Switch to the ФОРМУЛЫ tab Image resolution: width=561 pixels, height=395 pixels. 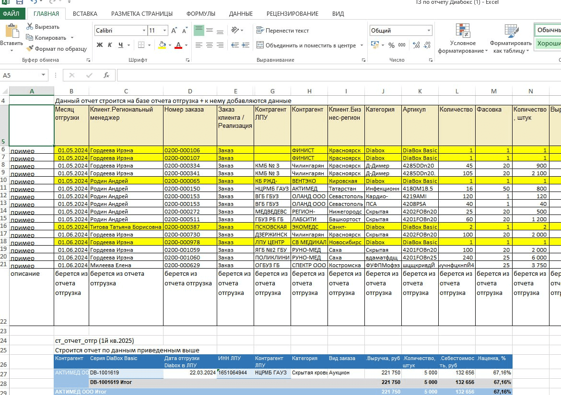coord(201,13)
